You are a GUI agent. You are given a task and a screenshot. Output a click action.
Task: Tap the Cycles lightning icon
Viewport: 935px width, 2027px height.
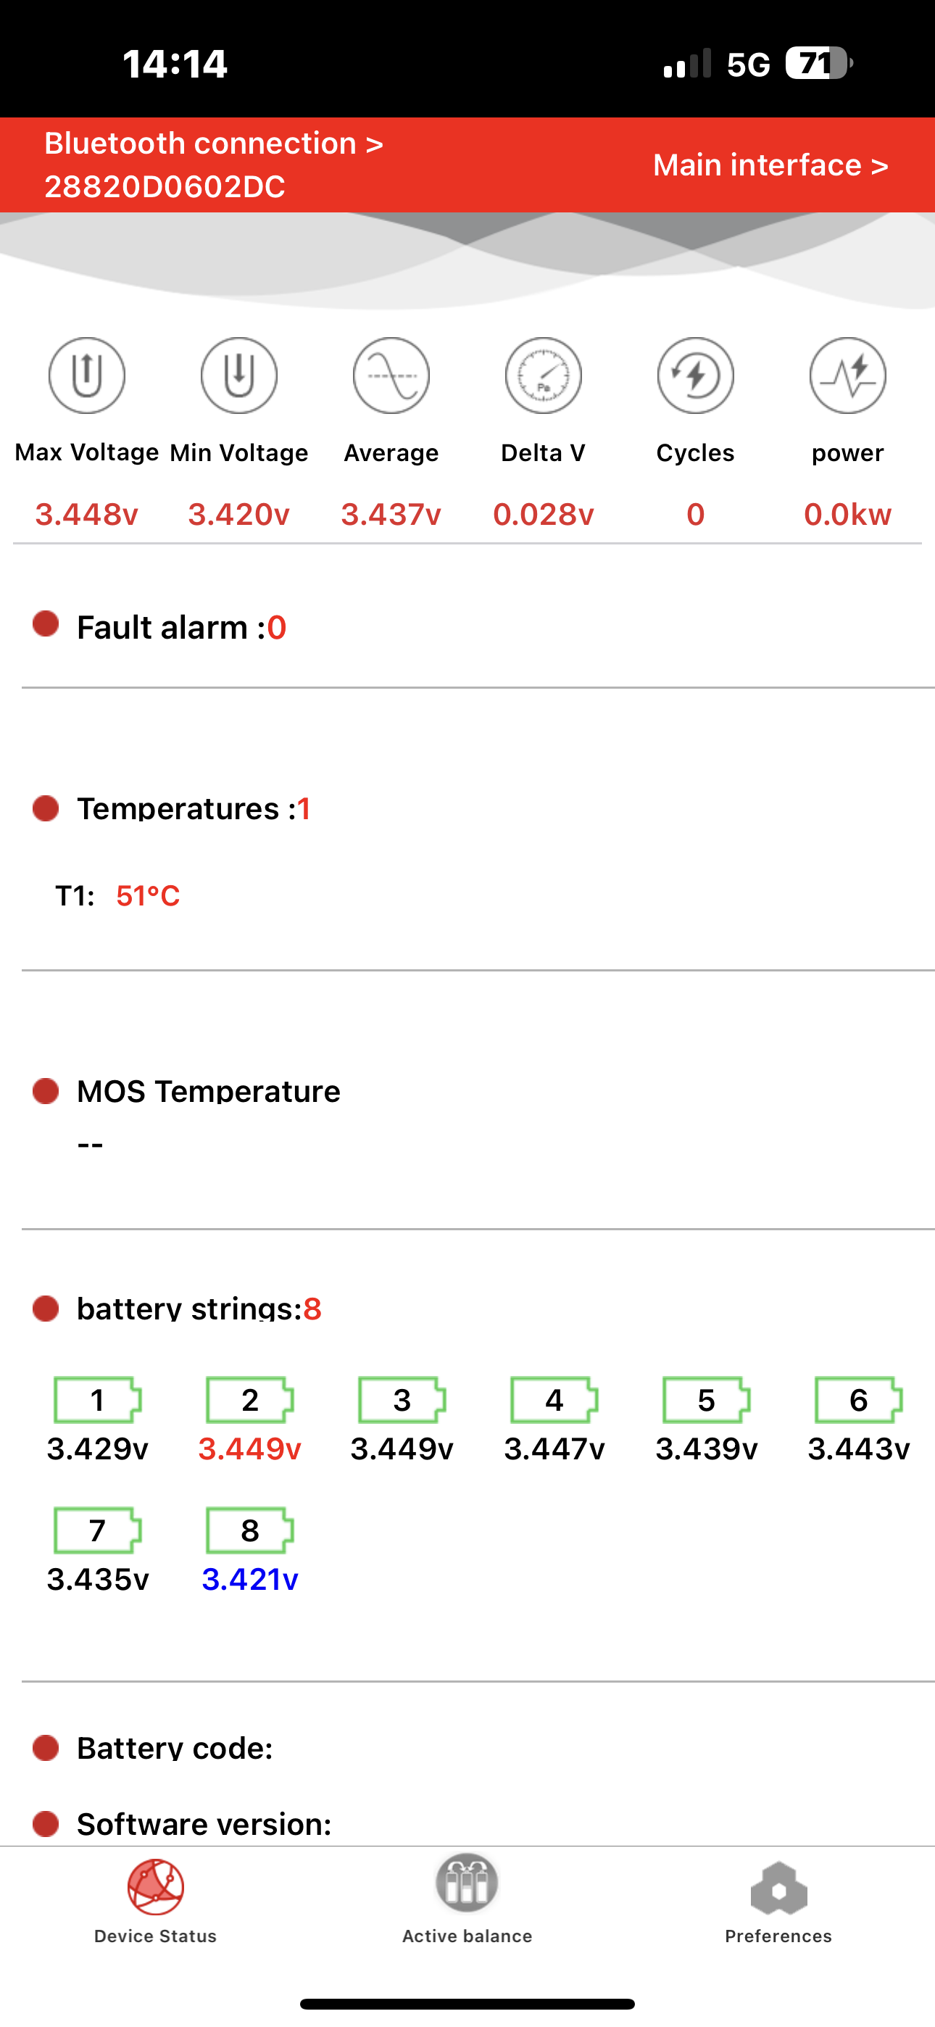point(695,376)
